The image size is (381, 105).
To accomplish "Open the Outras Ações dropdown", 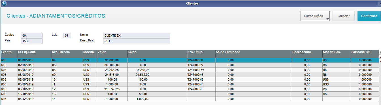I will [x=315, y=16].
